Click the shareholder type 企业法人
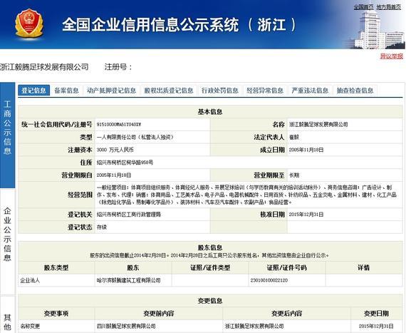 [30, 280]
